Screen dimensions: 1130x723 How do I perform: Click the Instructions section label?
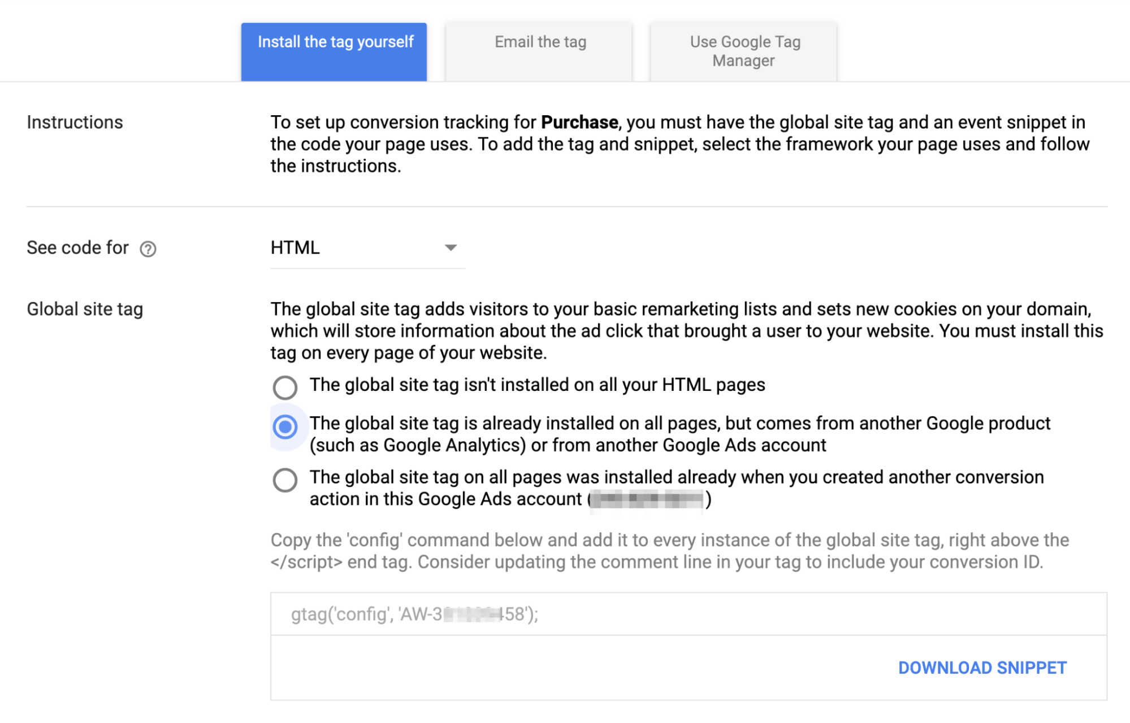pos(75,123)
